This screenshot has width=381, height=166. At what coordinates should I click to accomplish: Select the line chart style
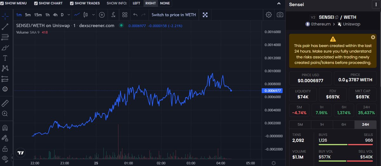tap(77, 15)
